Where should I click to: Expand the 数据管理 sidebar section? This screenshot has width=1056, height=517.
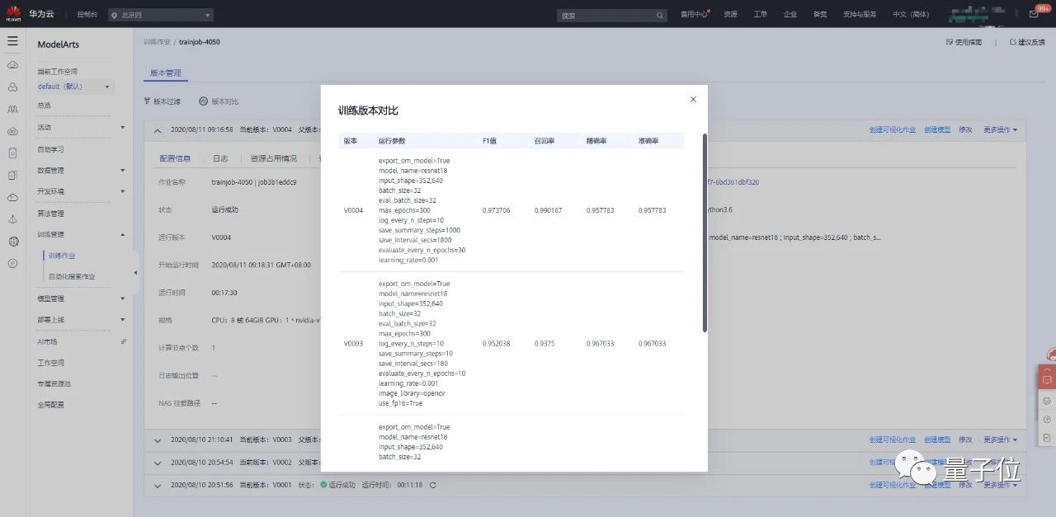[123, 170]
